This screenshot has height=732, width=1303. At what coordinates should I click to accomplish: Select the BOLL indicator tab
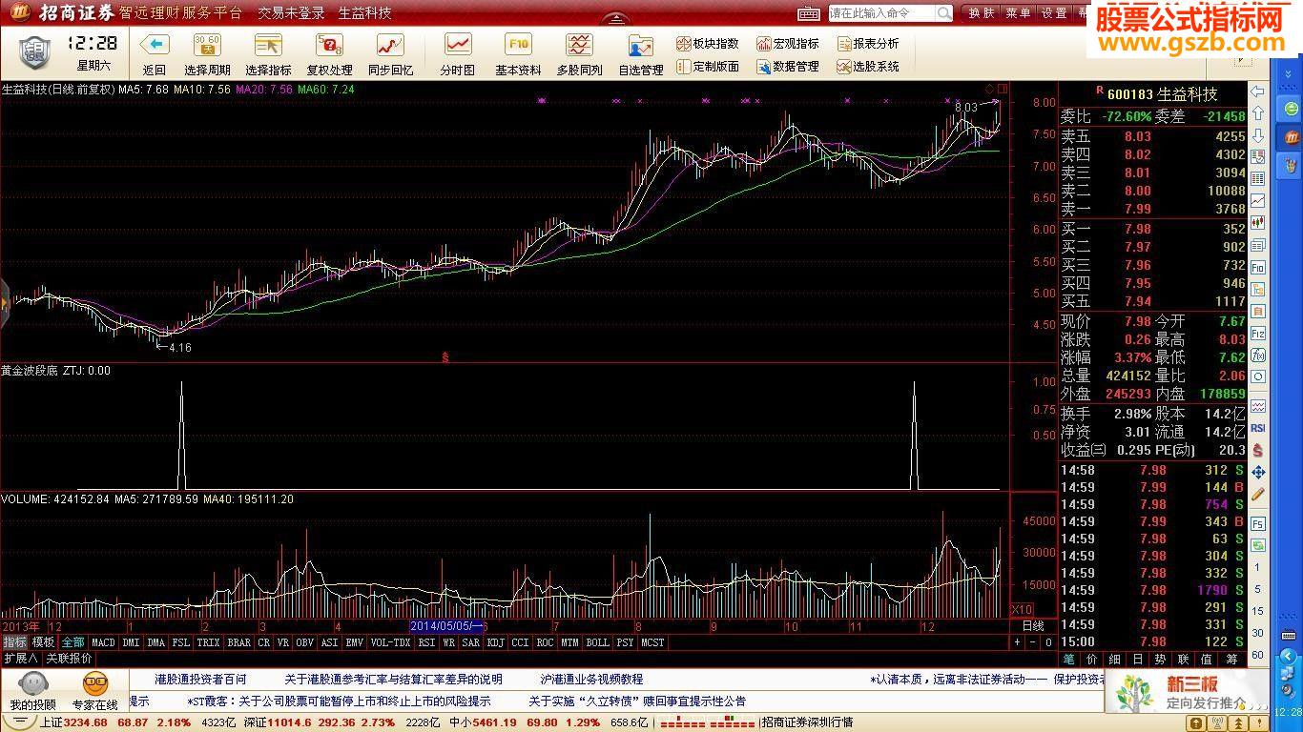pos(597,643)
